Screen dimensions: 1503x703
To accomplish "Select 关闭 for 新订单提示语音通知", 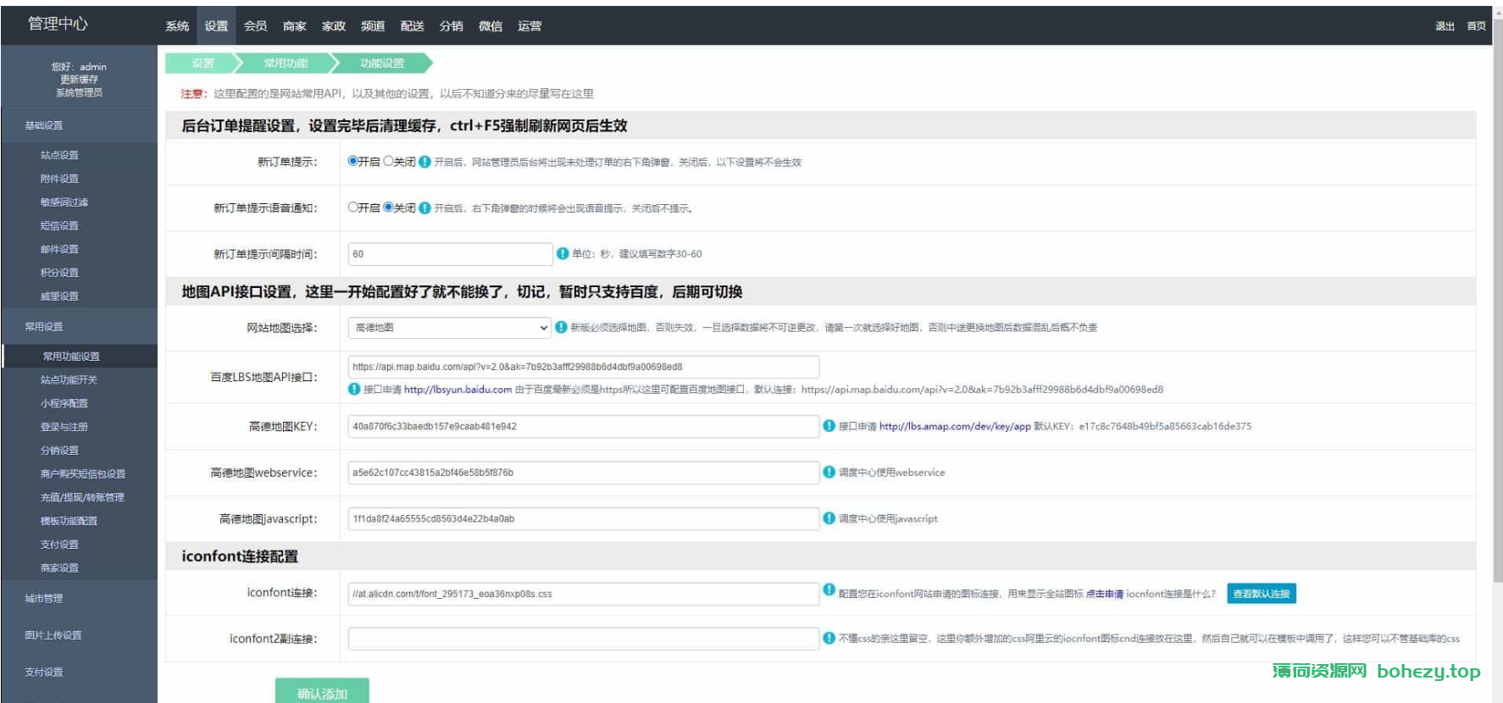I will pyautogui.click(x=388, y=207).
